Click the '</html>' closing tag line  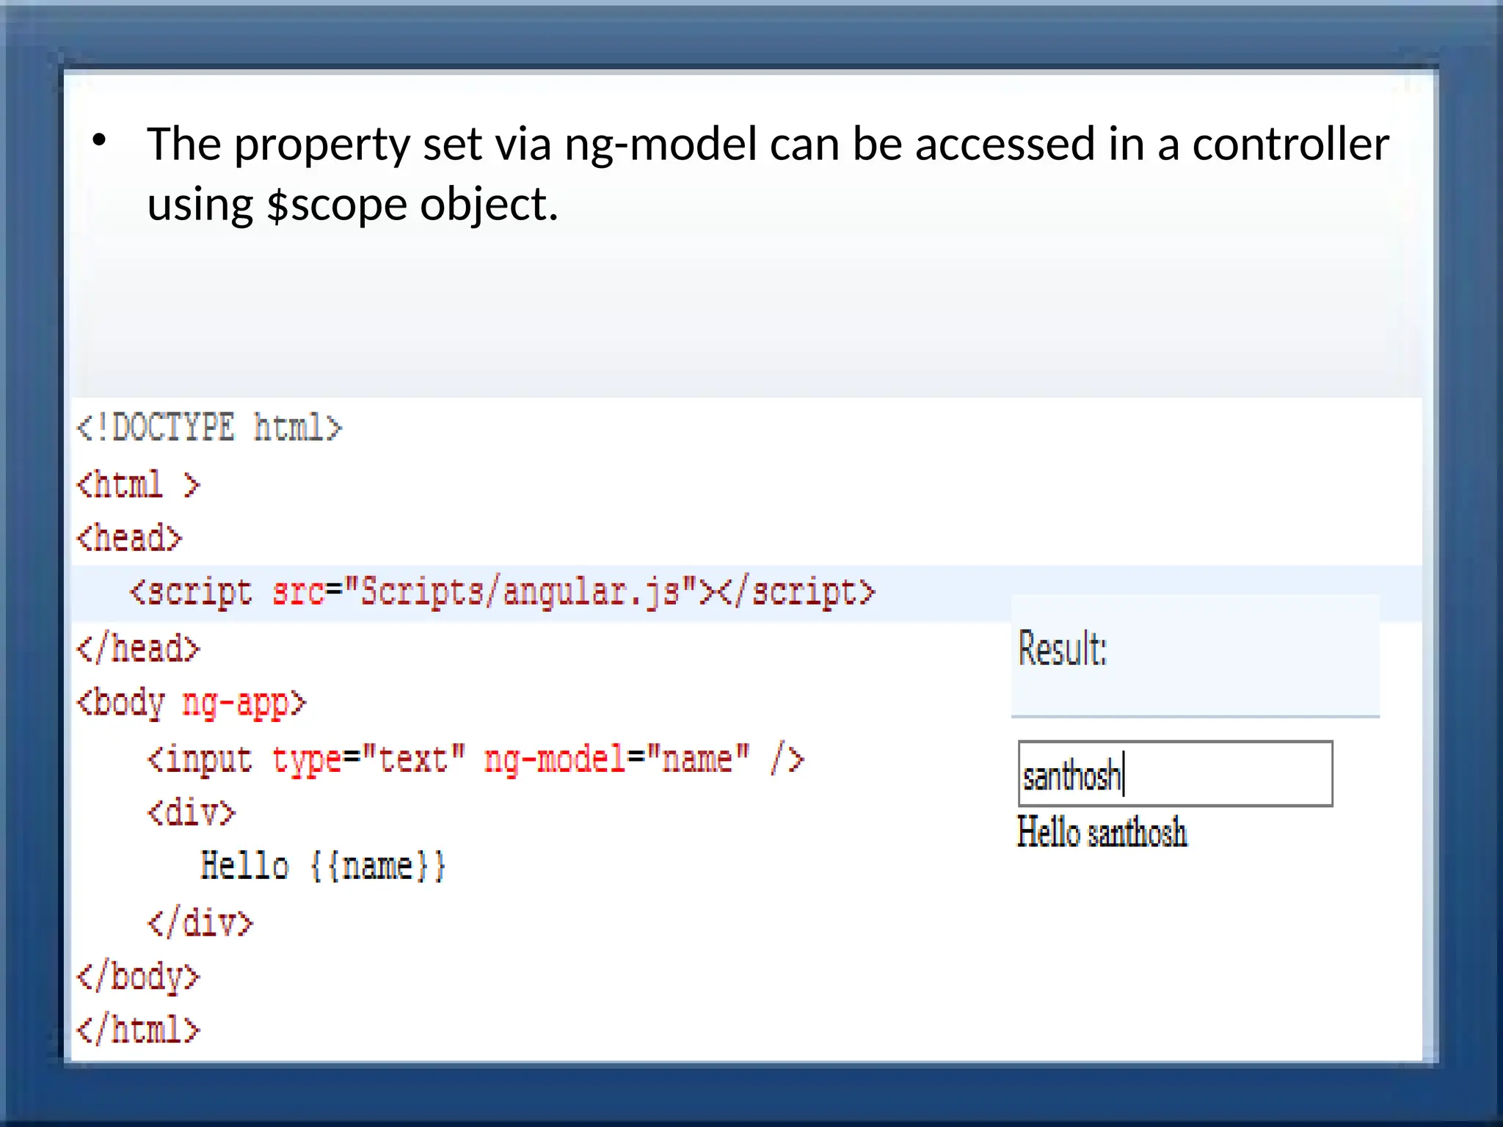(x=138, y=1029)
